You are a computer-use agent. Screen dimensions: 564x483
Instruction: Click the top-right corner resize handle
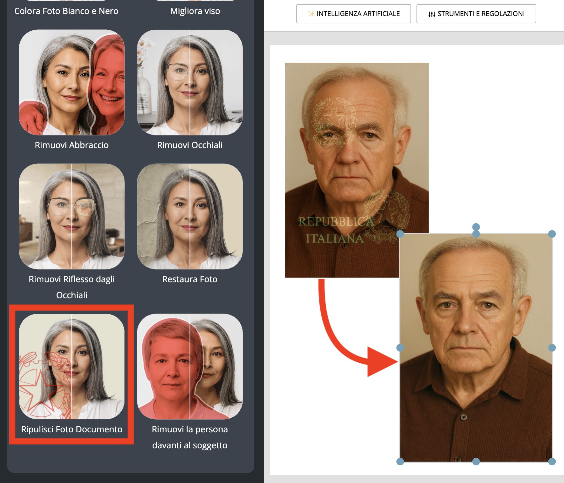pyautogui.click(x=552, y=234)
